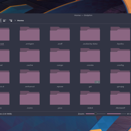The image size is (131, 131).
Task: Select the .byobu folder icon
Action: click(x=120, y=34)
